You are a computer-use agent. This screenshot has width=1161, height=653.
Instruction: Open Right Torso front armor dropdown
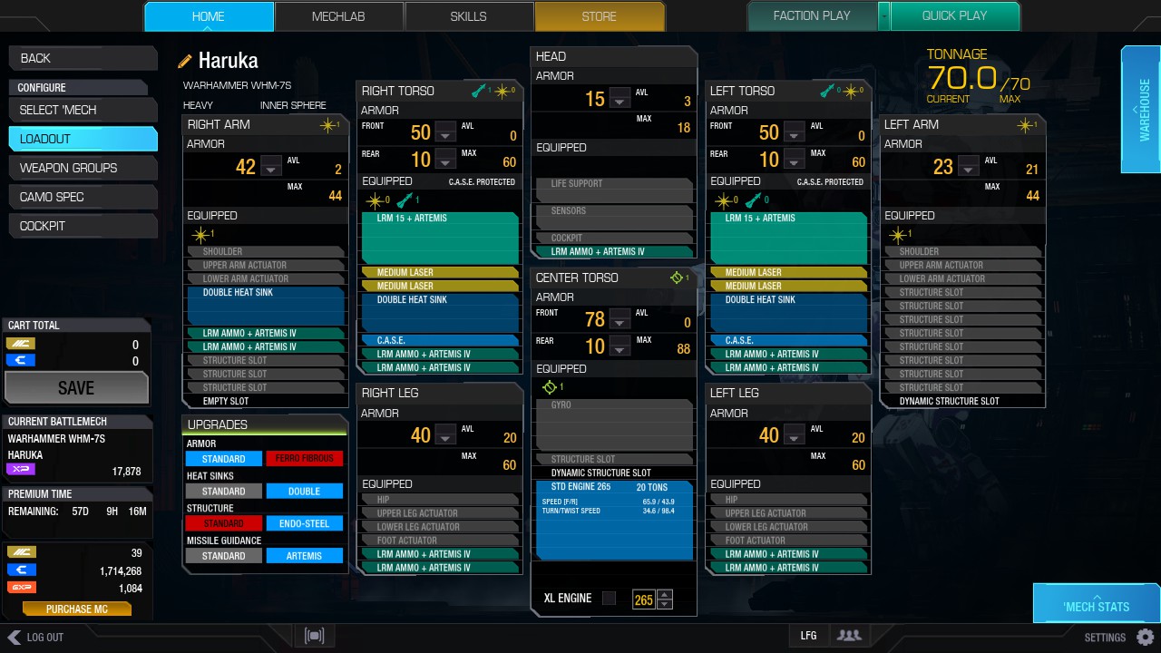pyautogui.click(x=444, y=132)
